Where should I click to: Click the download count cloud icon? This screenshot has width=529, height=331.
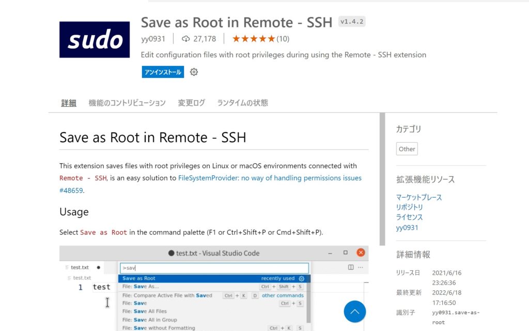186,39
